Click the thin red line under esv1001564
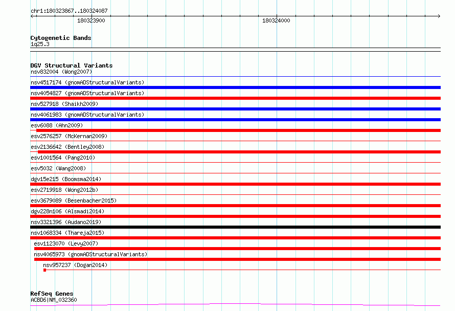Viewport: 455px width, 311px height. pyautogui.click(x=235, y=163)
